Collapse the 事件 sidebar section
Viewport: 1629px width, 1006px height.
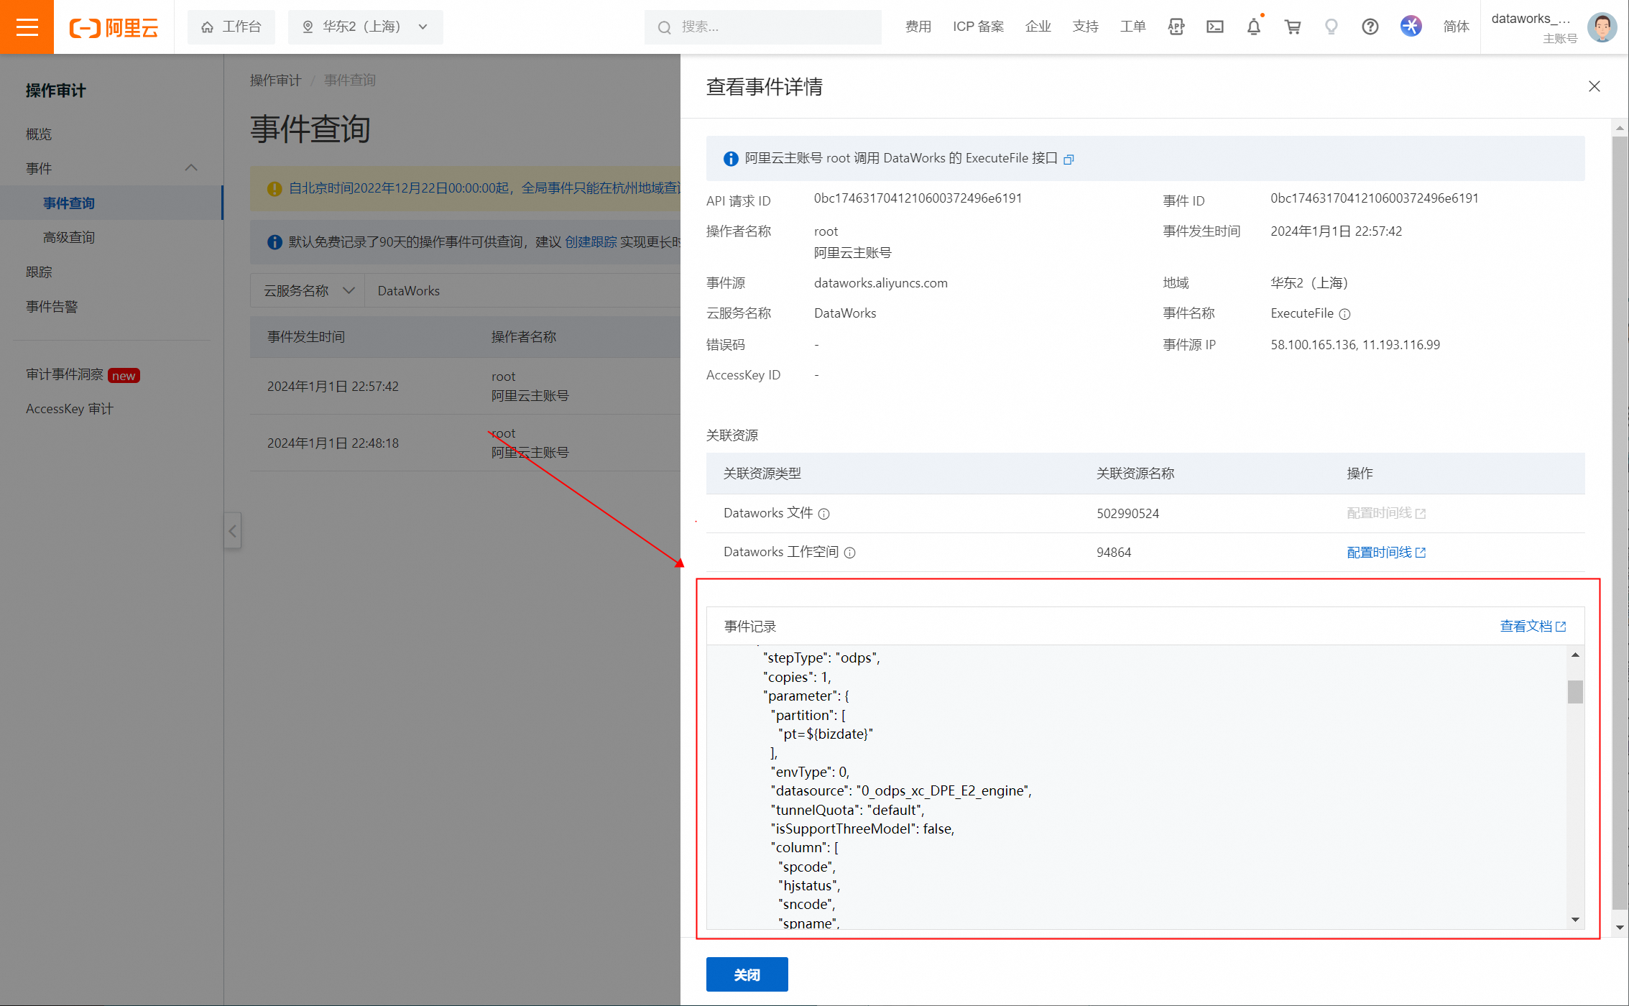190,168
